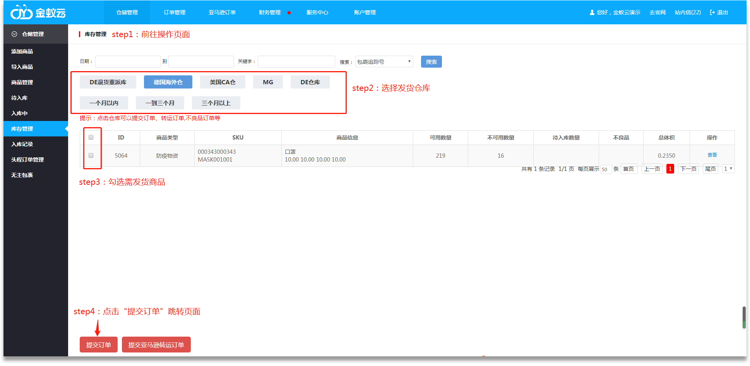Open the 订单管理 top menu
The height and width of the screenshot is (366, 750).
174,12
